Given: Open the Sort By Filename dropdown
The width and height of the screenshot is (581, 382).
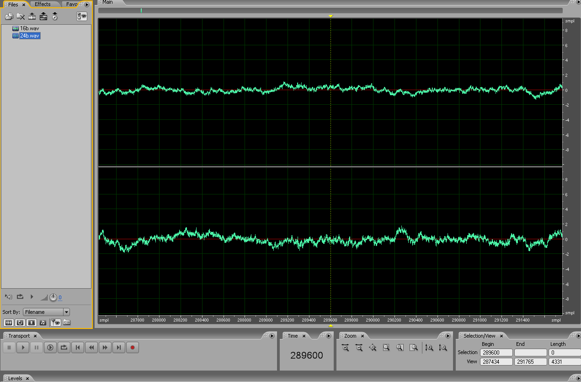Looking at the screenshot, I should 47,312.
